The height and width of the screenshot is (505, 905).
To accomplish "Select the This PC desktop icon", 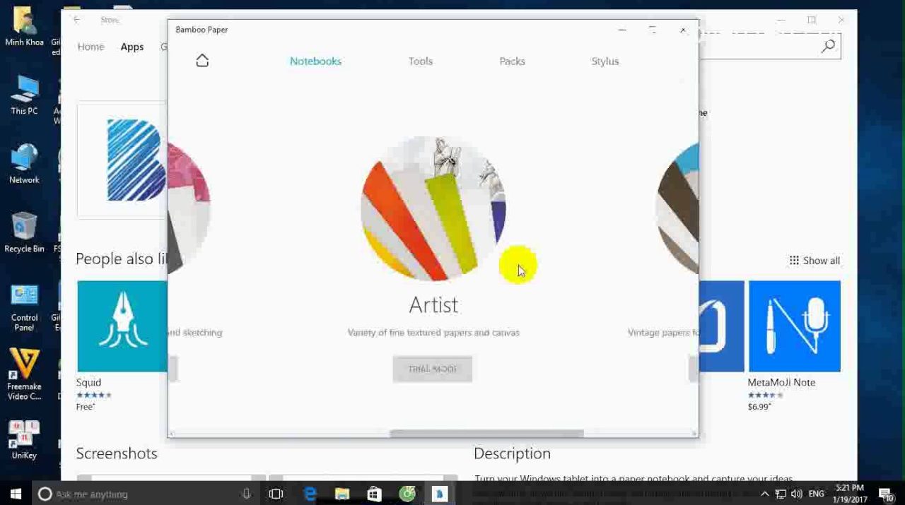I will [24, 94].
